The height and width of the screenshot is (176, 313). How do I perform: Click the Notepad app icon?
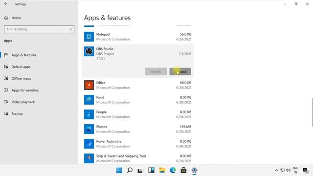tap(89, 37)
